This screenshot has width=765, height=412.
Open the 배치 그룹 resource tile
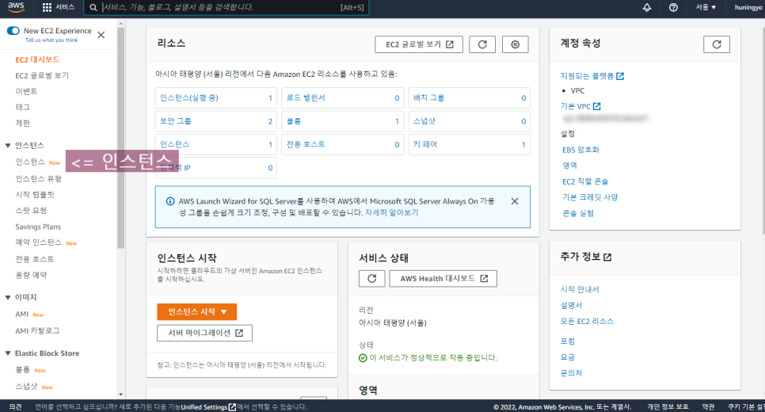pyautogui.click(x=470, y=97)
